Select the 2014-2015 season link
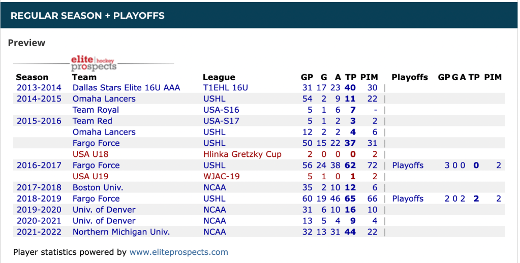The width and height of the screenshot is (520, 263). pyautogui.click(x=39, y=99)
